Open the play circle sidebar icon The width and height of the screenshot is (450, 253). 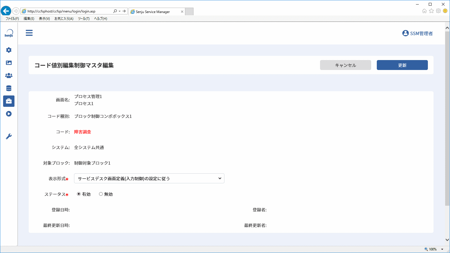coord(9,114)
